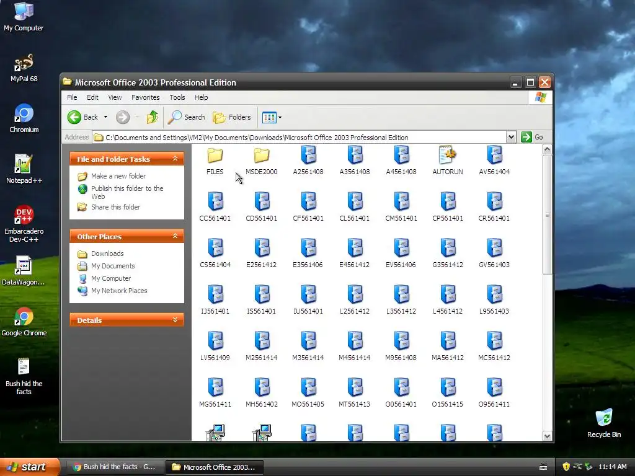Image resolution: width=635 pixels, height=476 pixels.
Task: Switch to Bush hid the facts taskbar window
Action: tap(115, 467)
